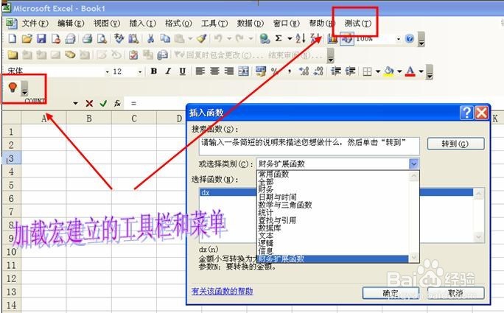Click Decrease Decimal icon
504x313 pixels.
(x=318, y=71)
